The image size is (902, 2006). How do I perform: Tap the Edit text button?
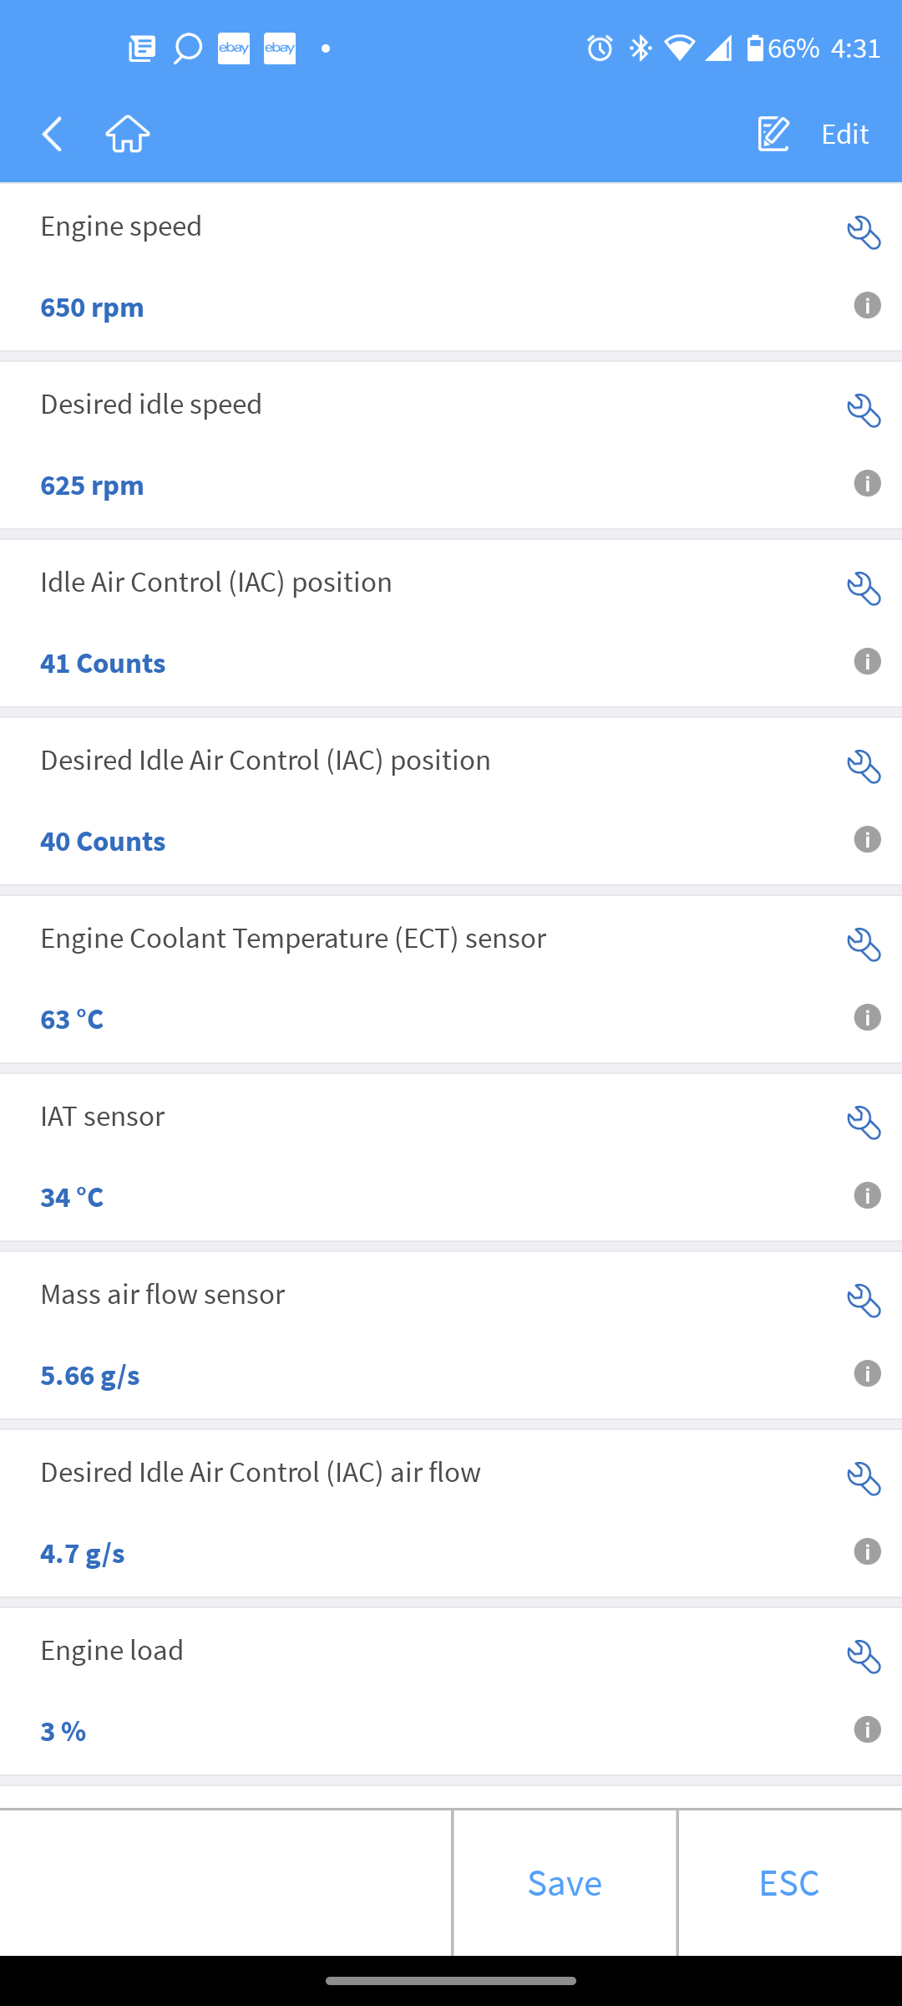(844, 134)
